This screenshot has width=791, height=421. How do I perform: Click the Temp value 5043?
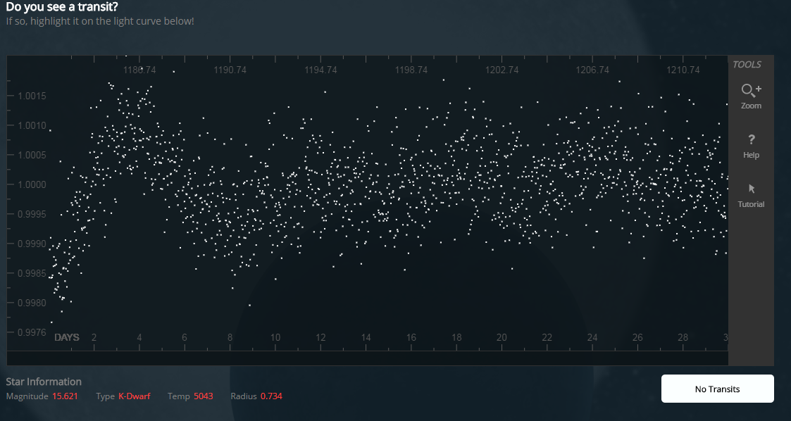[x=203, y=396]
